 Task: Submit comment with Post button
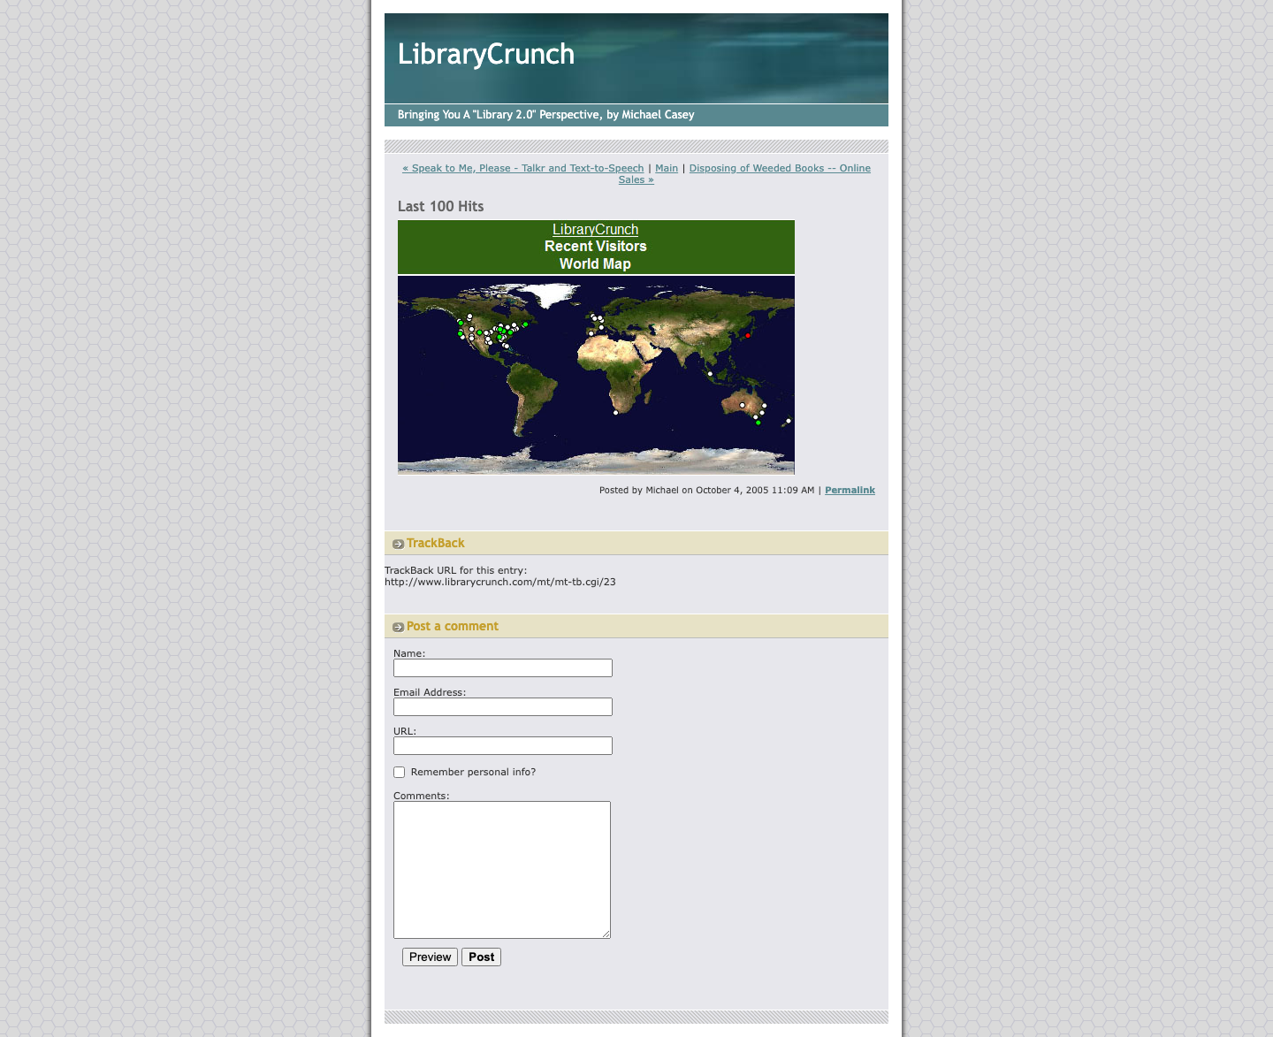(x=481, y=957)
